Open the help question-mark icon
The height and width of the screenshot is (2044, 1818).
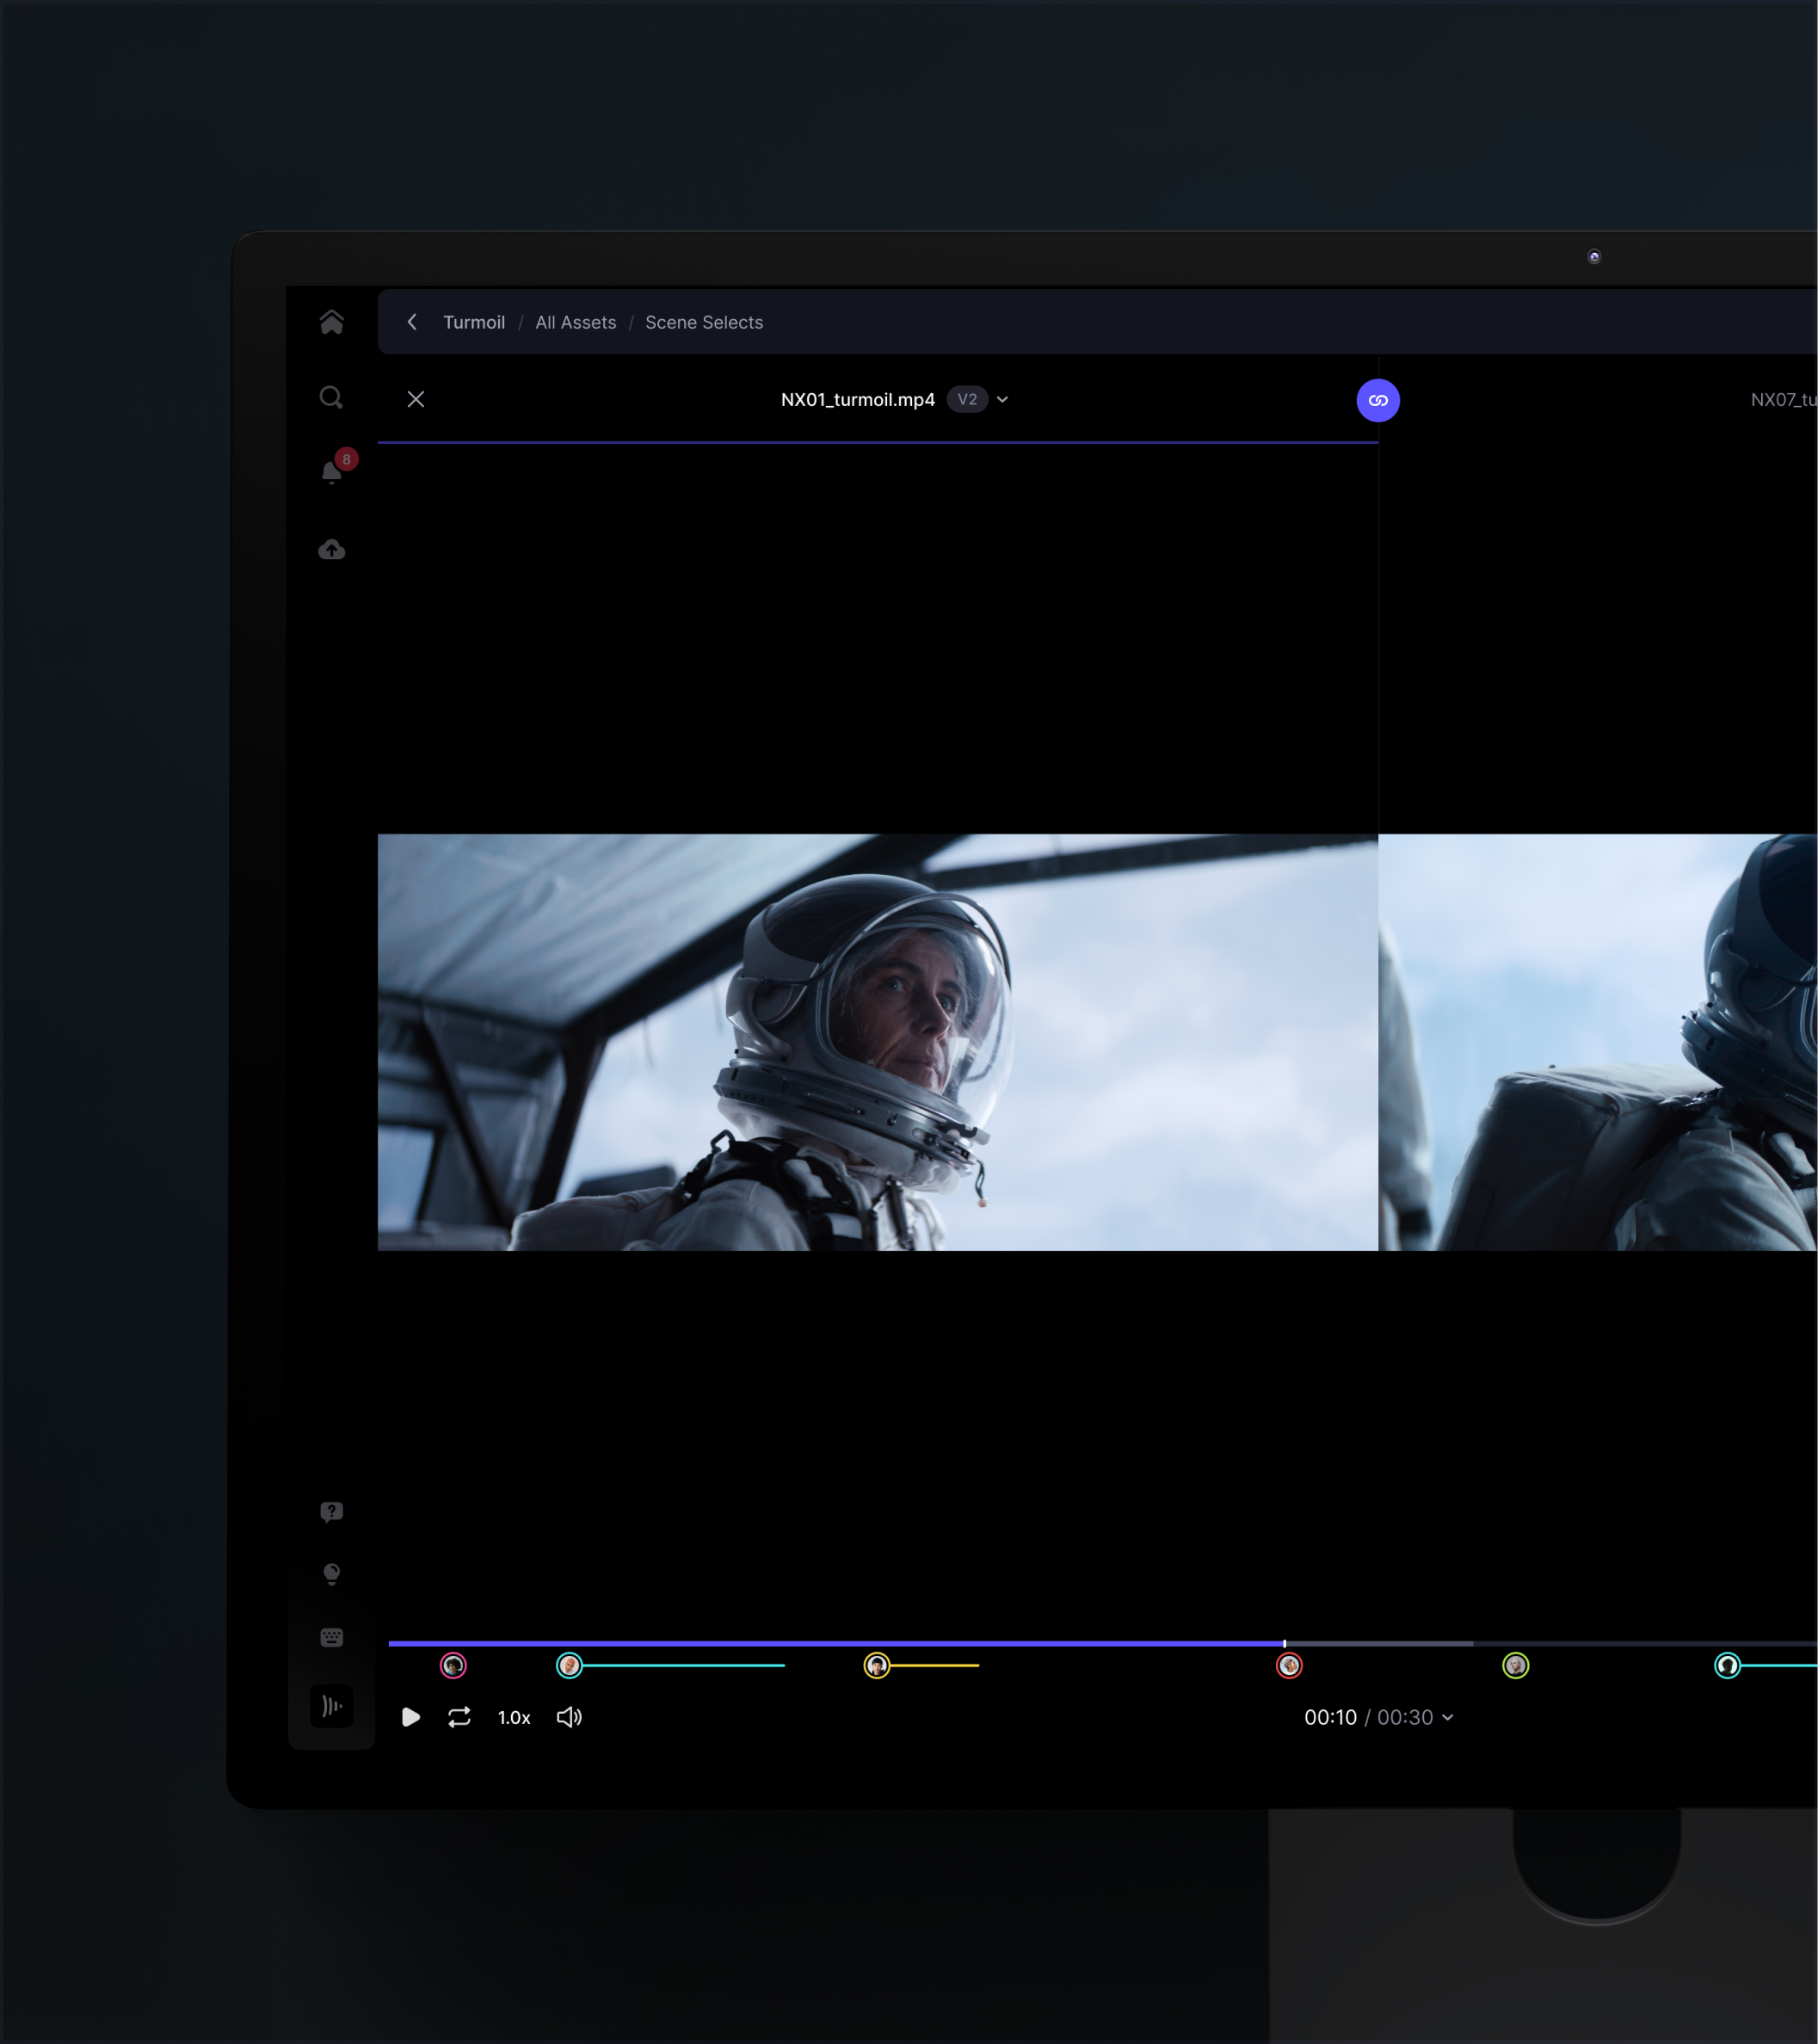click(x=332, y=1511)
